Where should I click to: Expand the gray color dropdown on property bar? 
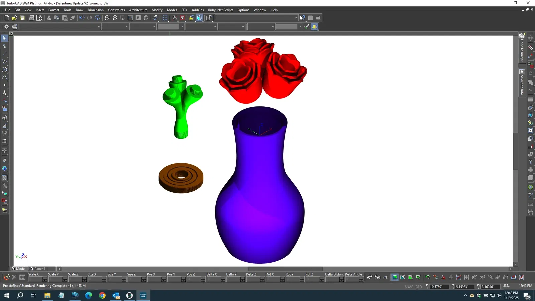pos(182,27)
